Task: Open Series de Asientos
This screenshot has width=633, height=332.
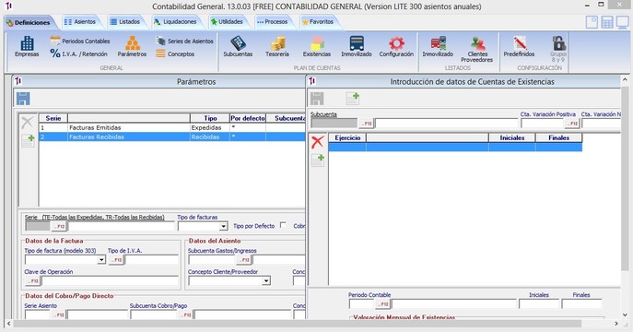Action: tap(185, 41)
